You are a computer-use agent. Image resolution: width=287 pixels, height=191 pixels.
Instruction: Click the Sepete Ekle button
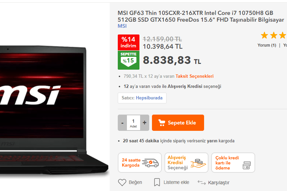(178, 123)
